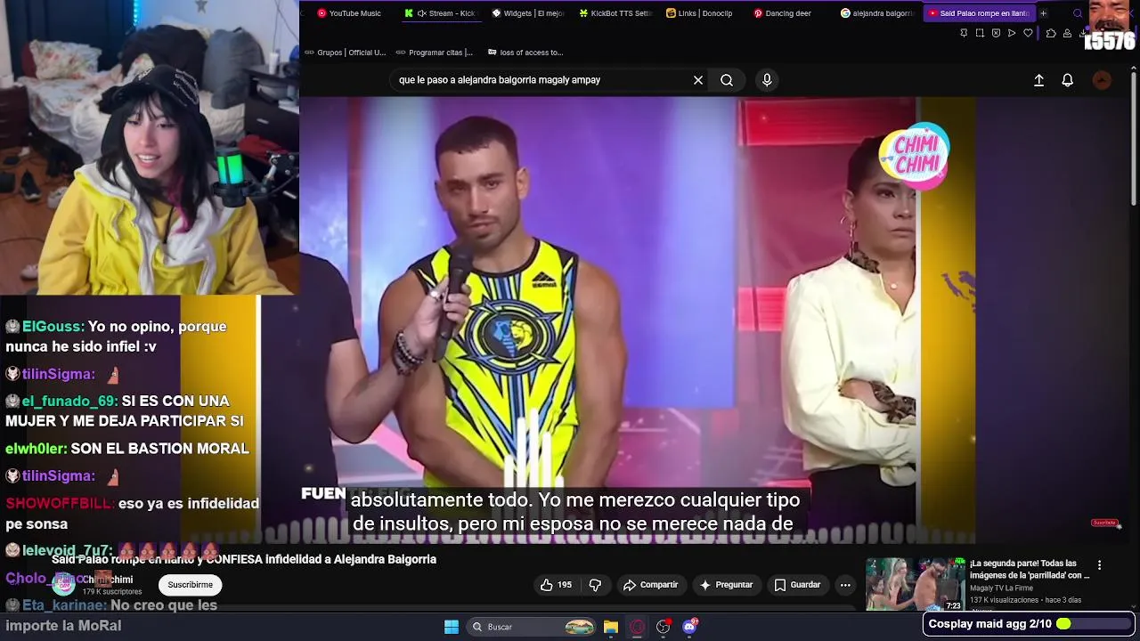Click the Compartir share button

point(650,585)
